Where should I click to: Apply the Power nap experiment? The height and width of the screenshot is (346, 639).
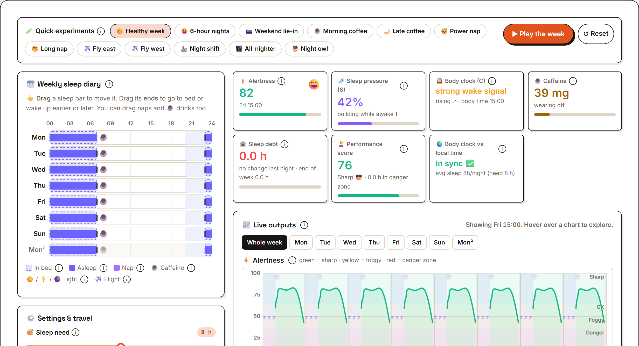click(x=460, y=31)
